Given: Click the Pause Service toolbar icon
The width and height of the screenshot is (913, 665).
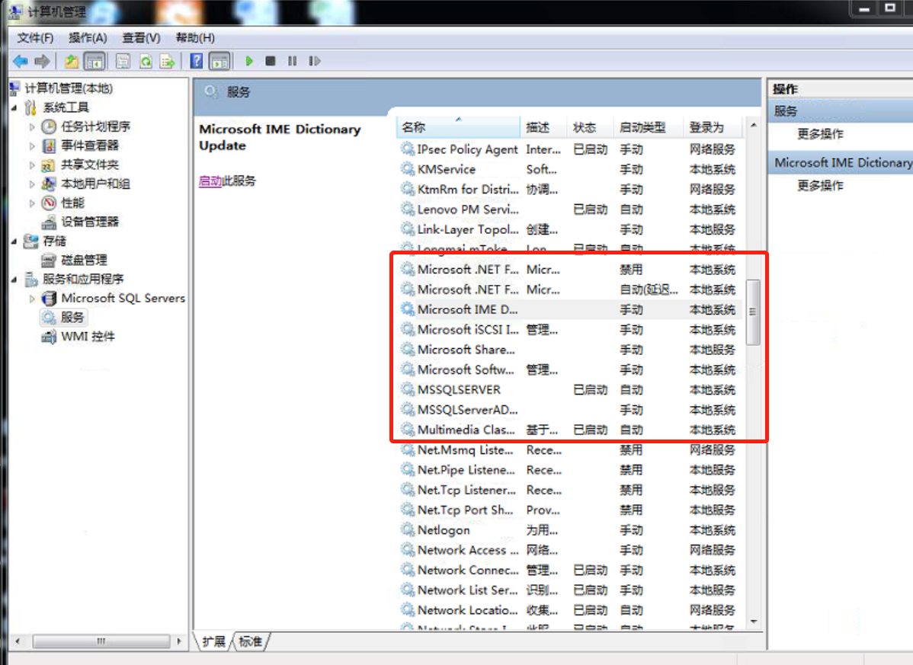Looking at the screenshot, I should [x=293, y=61].
